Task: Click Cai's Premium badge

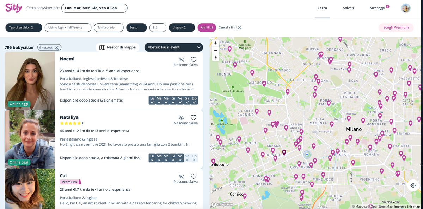Action: tap(70, 182)
